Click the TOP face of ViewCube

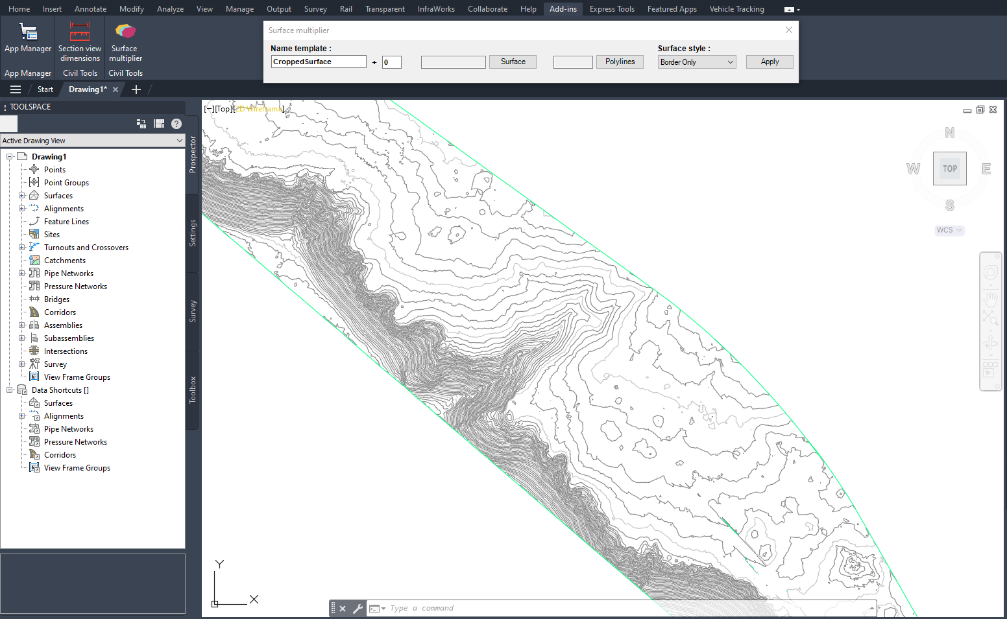pos(949,169)
